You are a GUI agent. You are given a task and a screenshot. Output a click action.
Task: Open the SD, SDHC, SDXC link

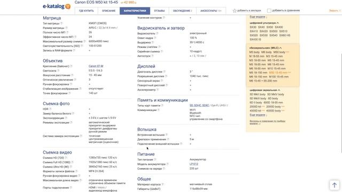[x=199, y=106]
